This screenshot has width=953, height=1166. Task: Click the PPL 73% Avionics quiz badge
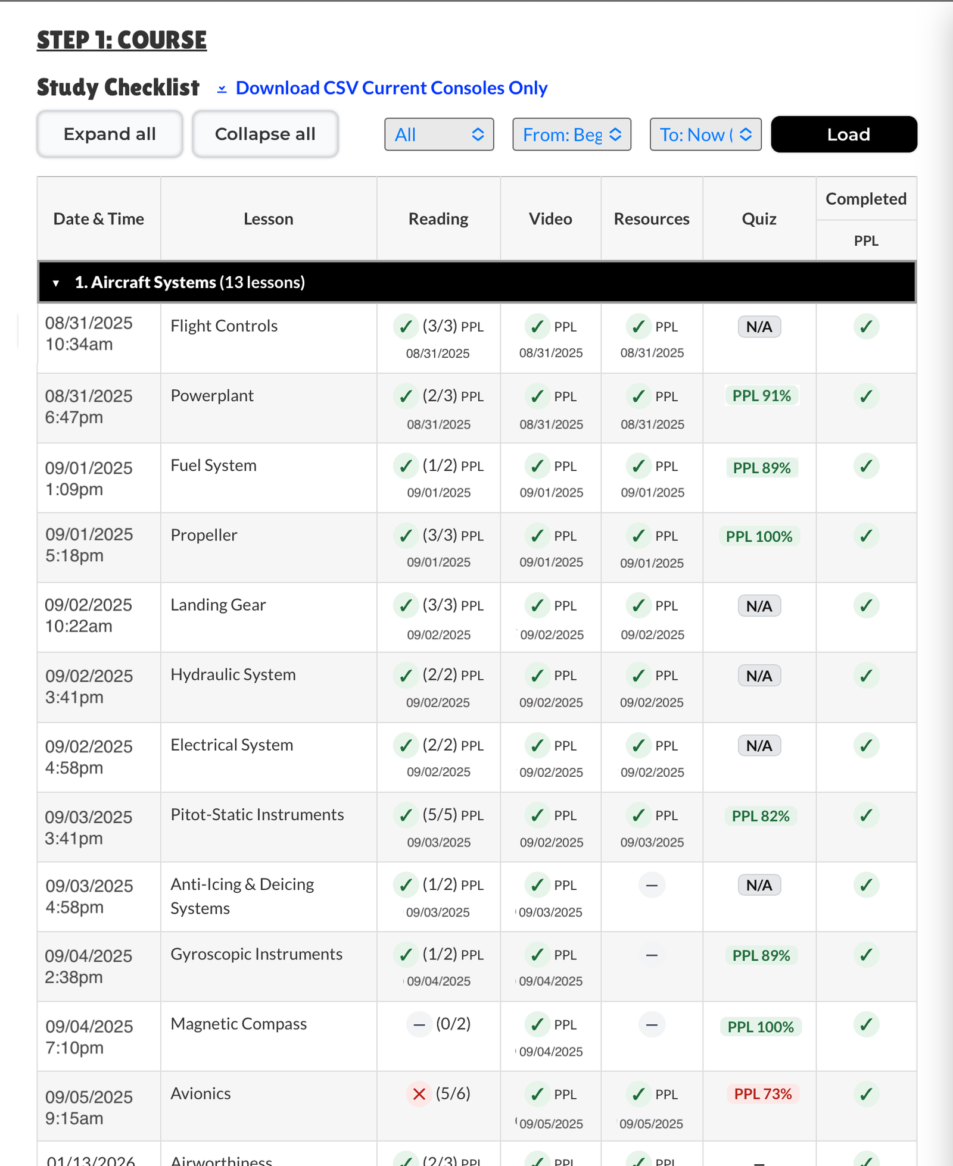click(x=762, y=1094)
